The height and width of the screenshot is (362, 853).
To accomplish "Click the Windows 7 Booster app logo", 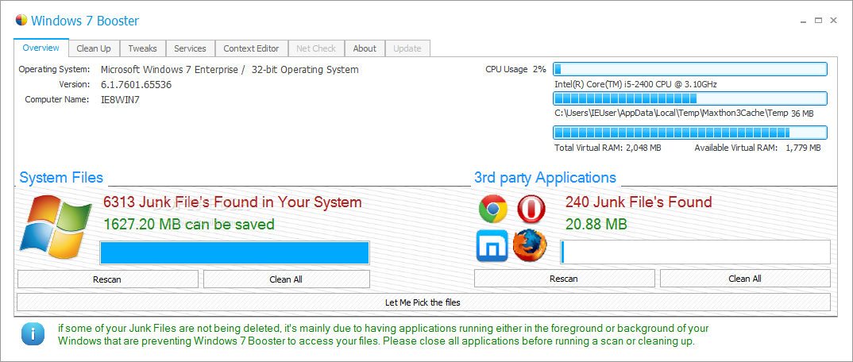I will click(x=21, y=21).
